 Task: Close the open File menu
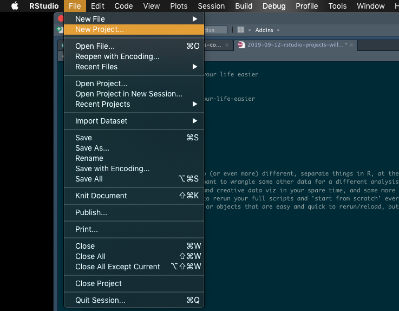75,6
